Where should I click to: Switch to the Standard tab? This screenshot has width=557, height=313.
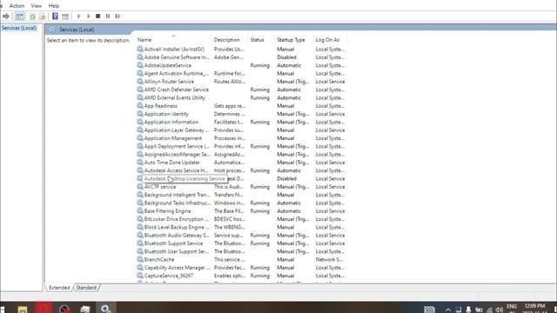pyautogui.click(x=86, y=288)
